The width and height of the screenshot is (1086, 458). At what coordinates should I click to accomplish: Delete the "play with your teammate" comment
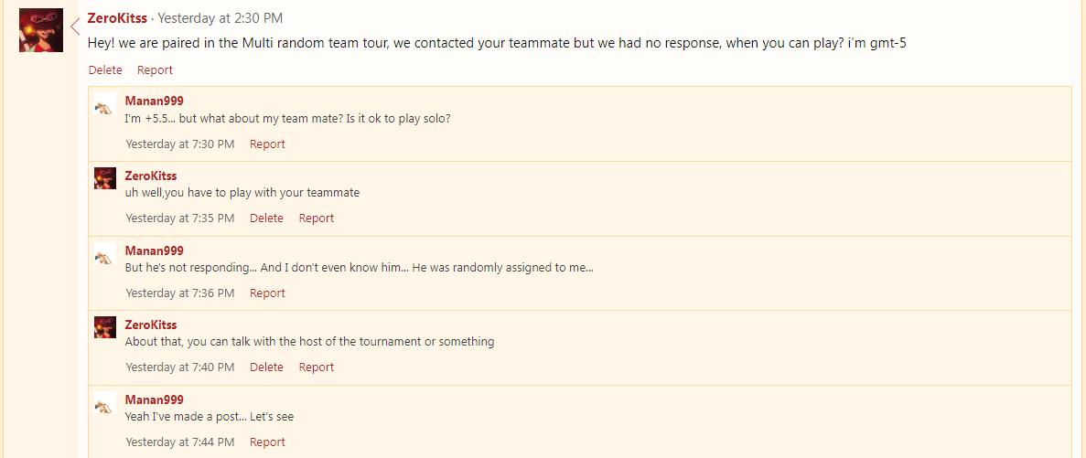pos(266,218)
